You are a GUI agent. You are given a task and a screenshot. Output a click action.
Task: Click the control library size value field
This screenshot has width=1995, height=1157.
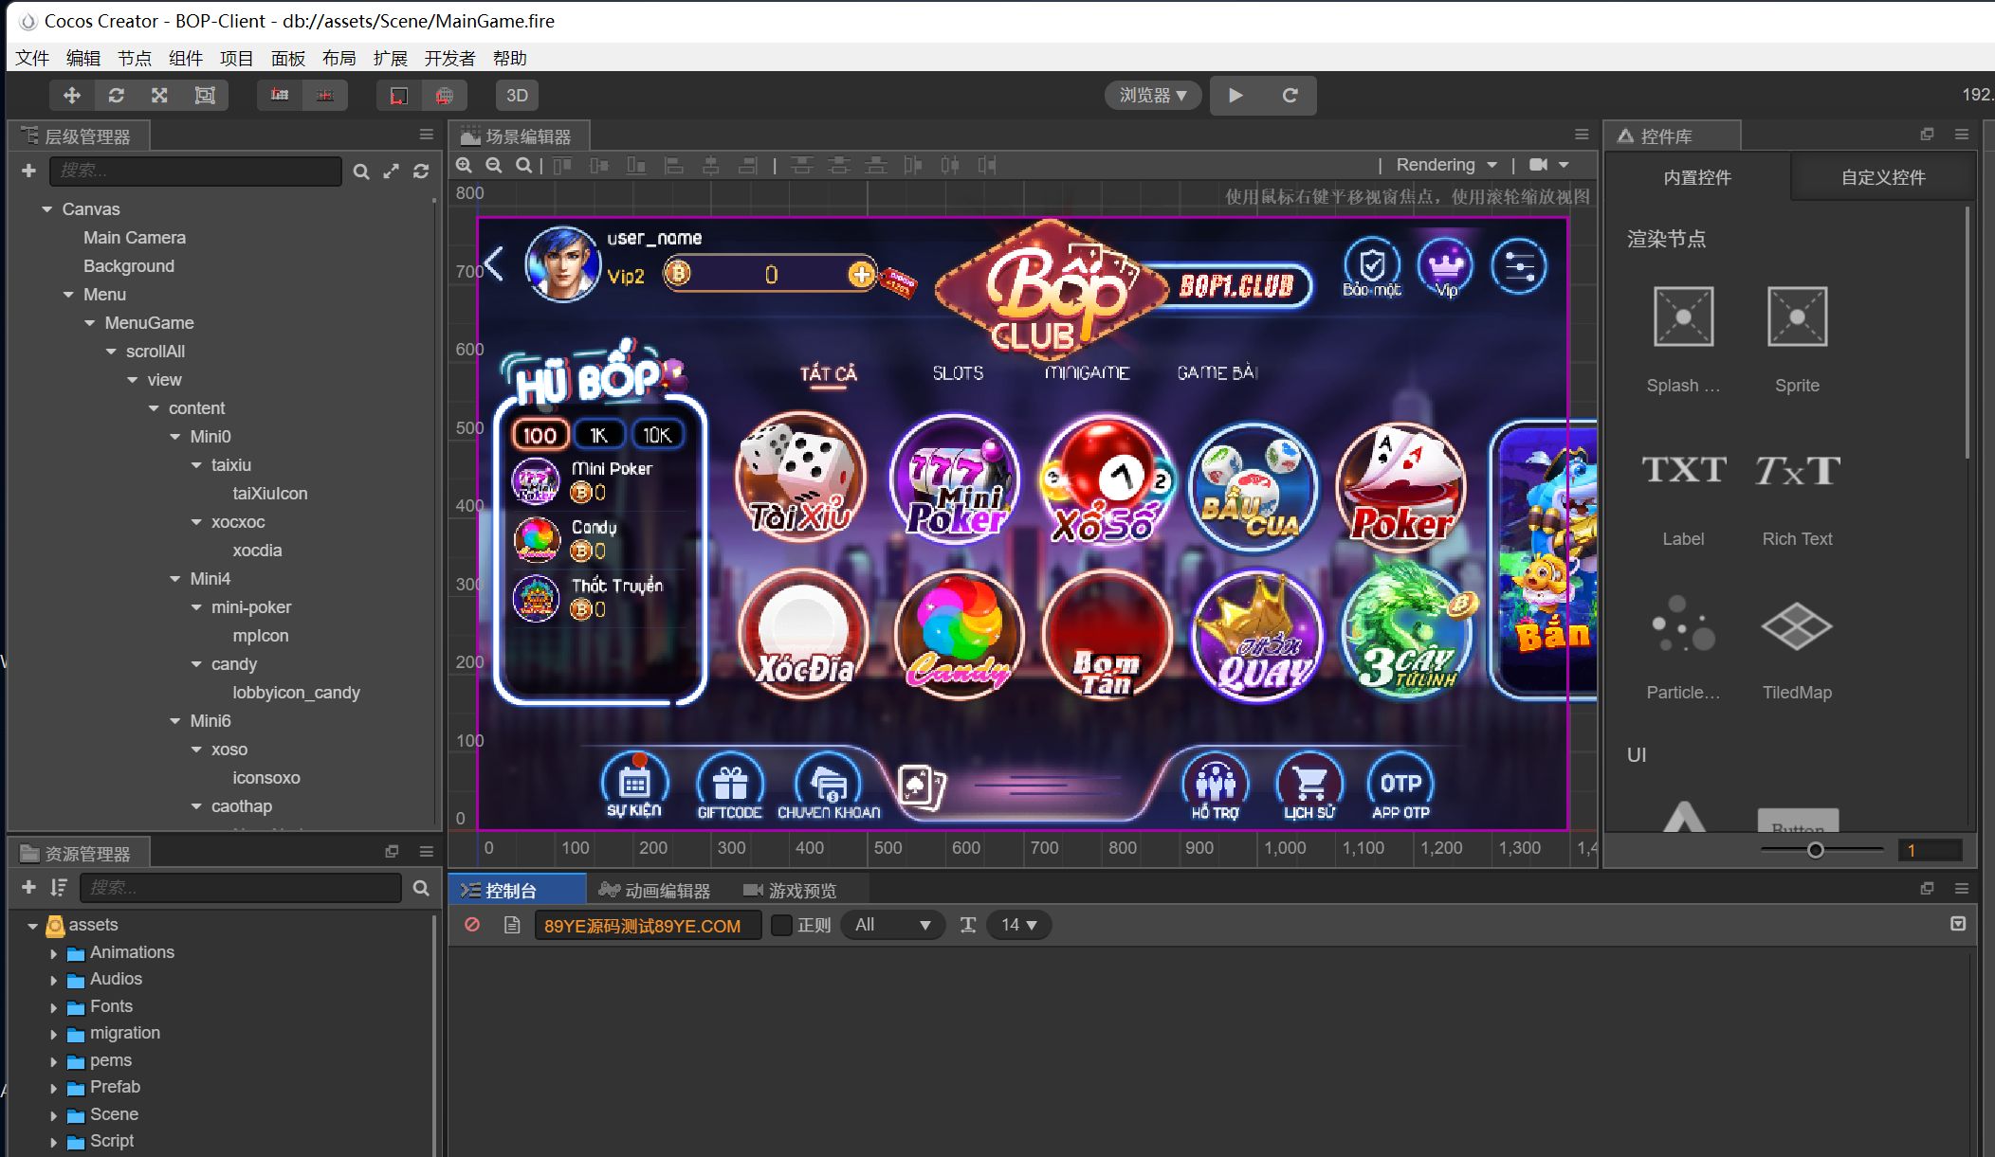coord(1930,850)
